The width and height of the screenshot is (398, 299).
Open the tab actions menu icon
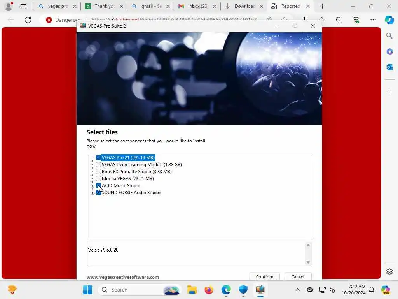click(23, 6)
